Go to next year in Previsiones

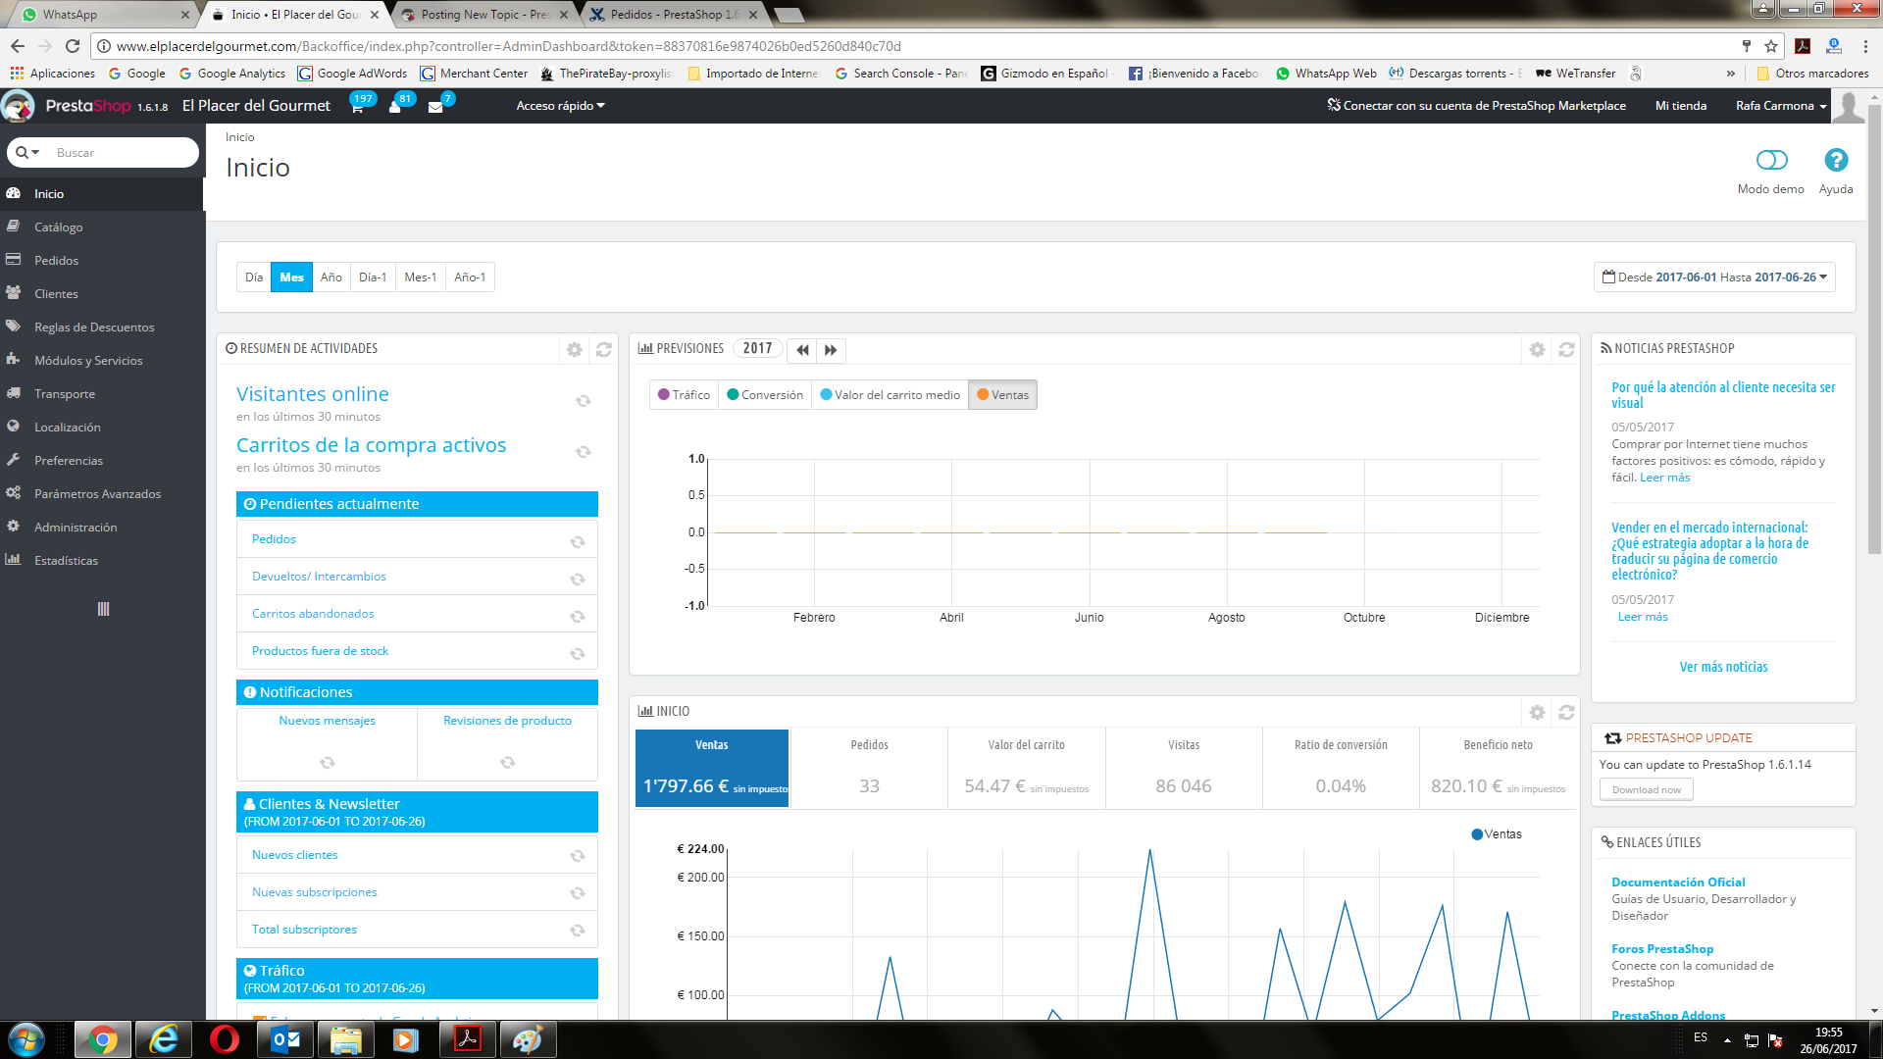click(x=831, y=350)
